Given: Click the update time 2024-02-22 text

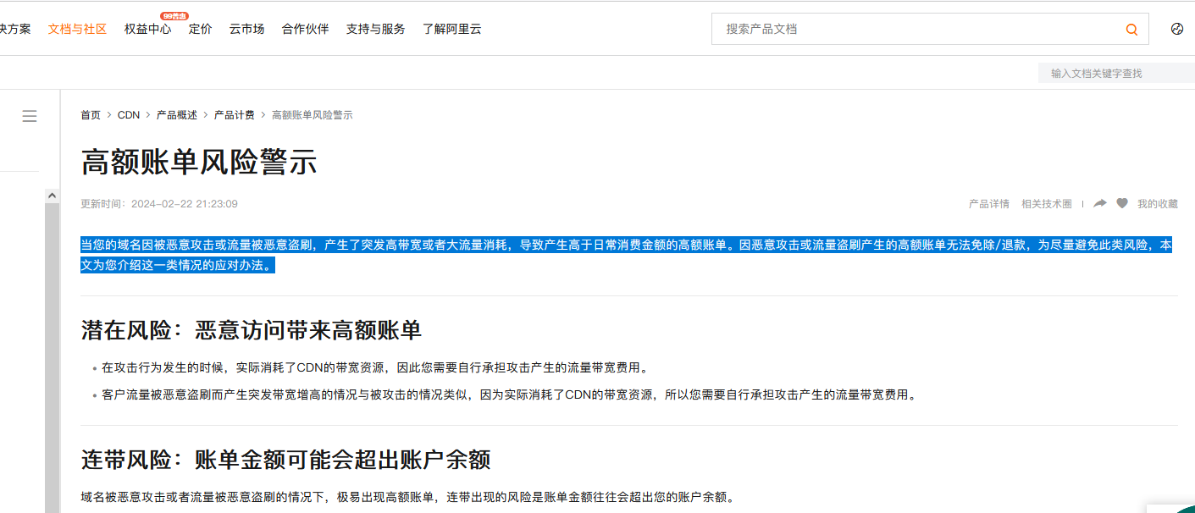Looking at the screenshot, I should pos(159,204).
